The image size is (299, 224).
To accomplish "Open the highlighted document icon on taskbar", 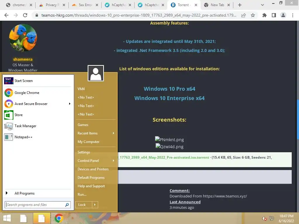I will [x=41, y=218].
